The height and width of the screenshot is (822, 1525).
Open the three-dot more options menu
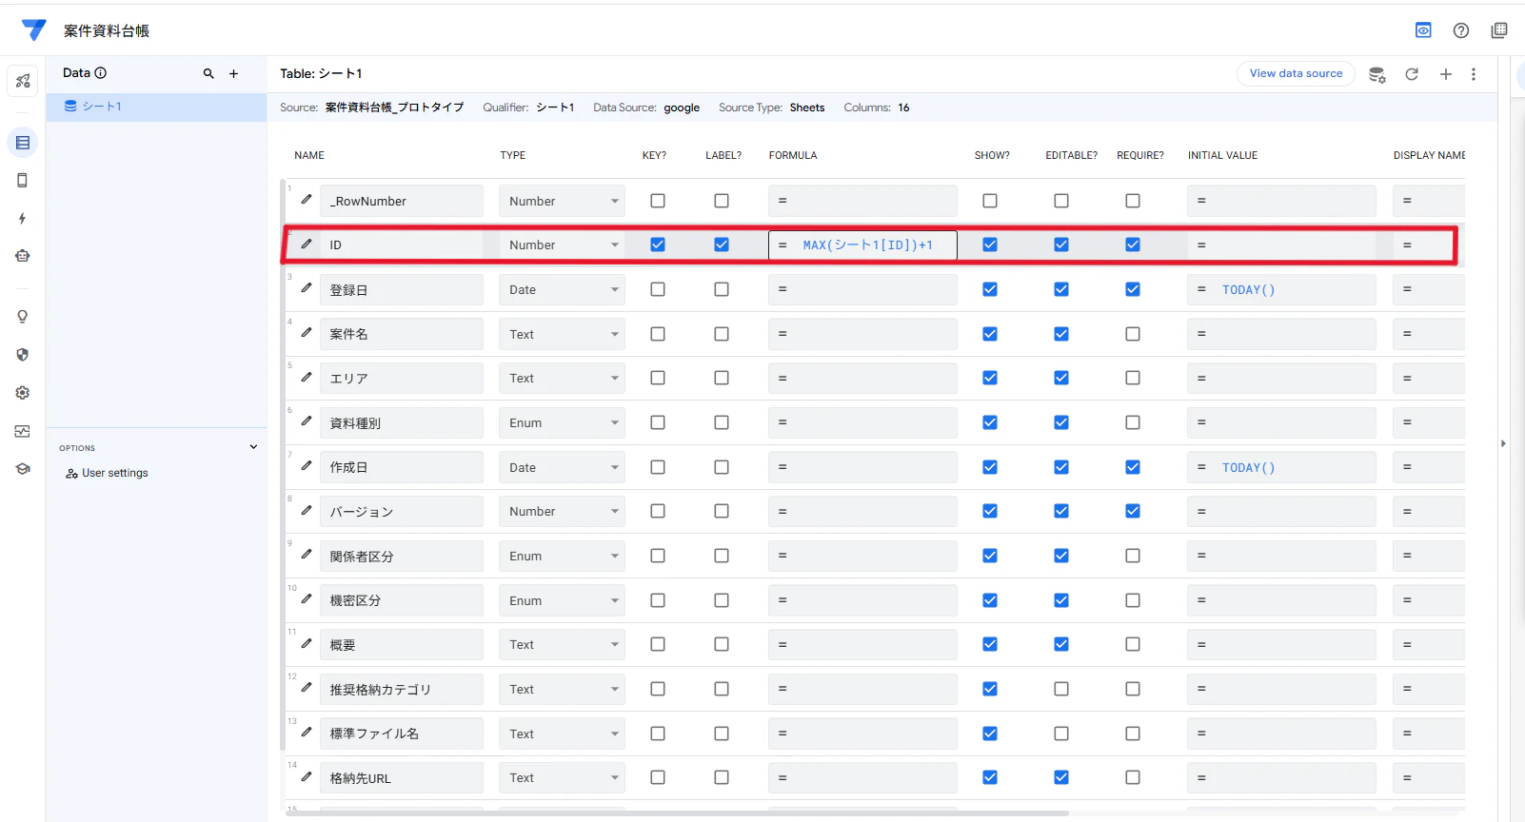coord(1474,73)
